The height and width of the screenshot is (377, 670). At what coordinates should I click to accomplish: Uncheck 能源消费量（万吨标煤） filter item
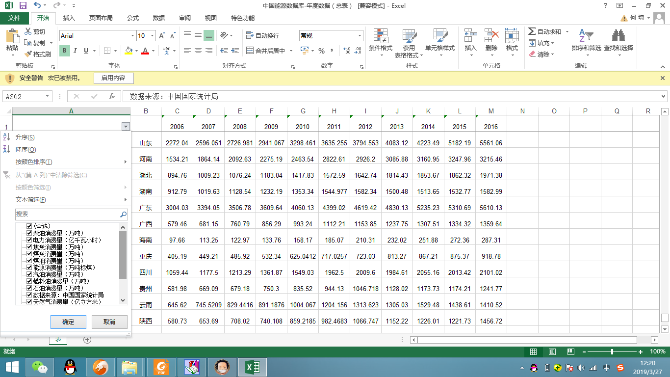tap(29, 268)
